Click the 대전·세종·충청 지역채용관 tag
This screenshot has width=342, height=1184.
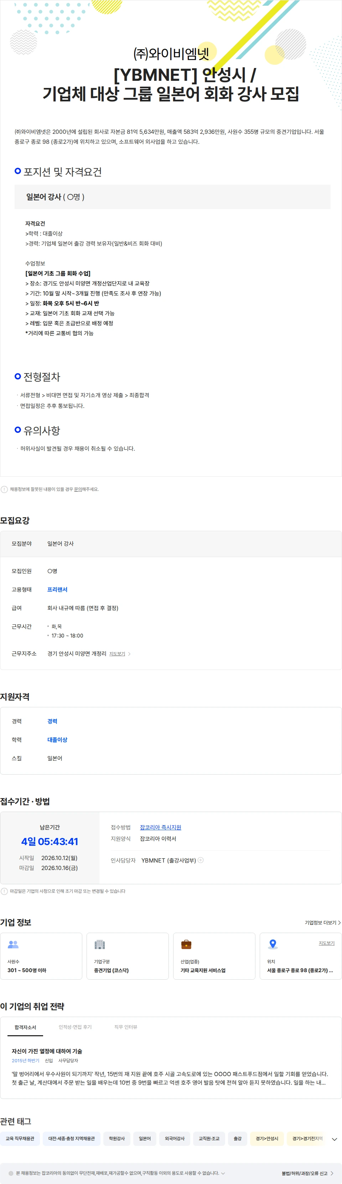point(72,1138)
